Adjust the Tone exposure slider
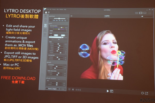Image resolution: width=155 pixels, height=103 pixels. pyautogui.click(x=59, y=44)
